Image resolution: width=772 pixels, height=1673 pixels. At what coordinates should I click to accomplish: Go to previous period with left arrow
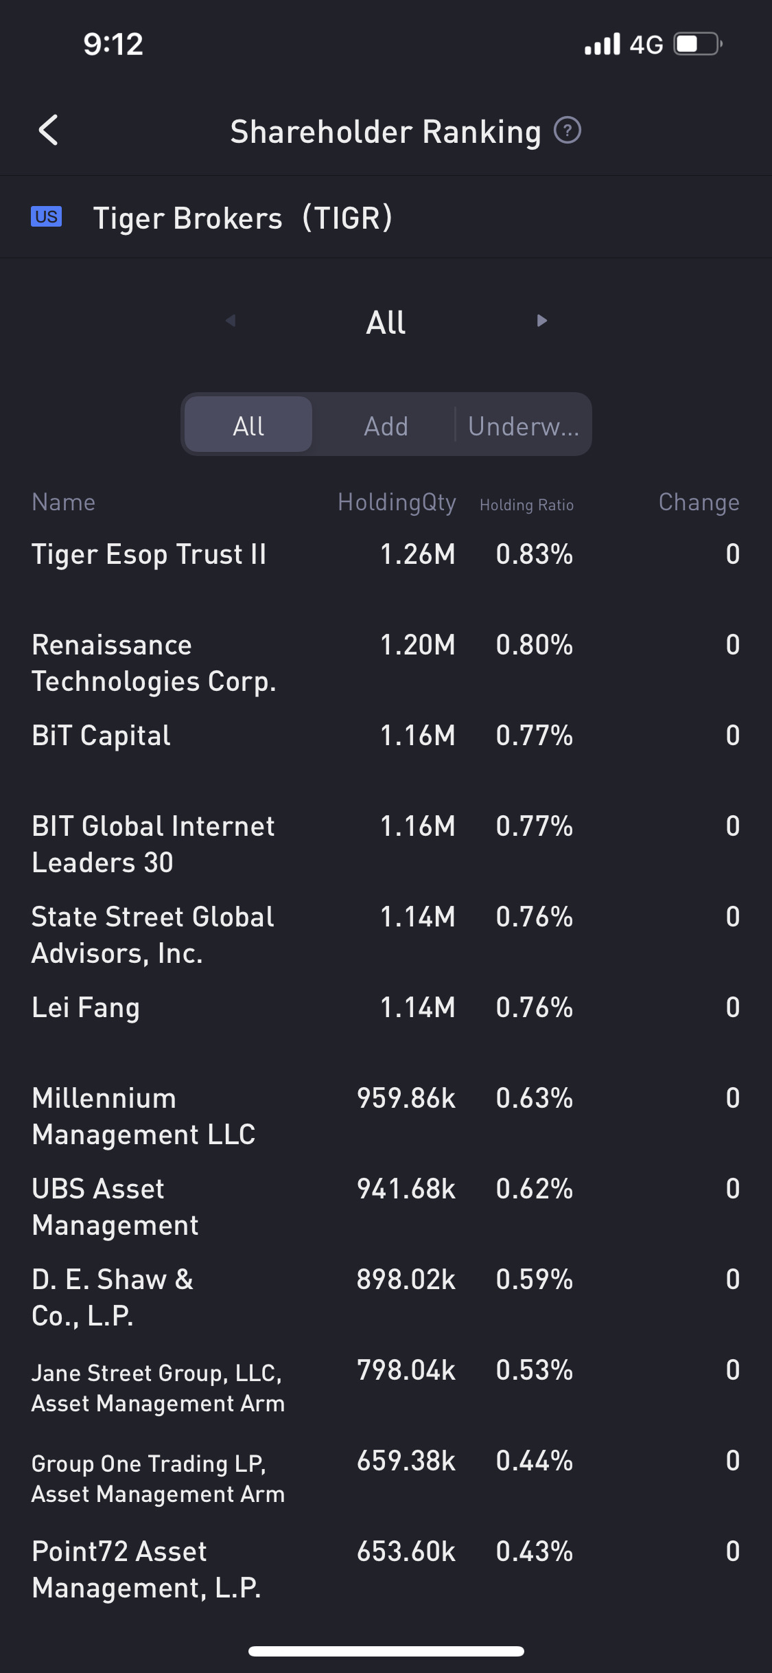click(231, 321)
